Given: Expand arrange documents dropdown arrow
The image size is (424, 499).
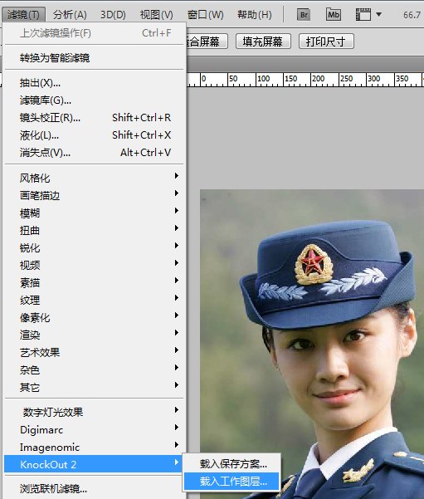Looking at the screenshot, I should pyautogui.click(x=378, y=14).
